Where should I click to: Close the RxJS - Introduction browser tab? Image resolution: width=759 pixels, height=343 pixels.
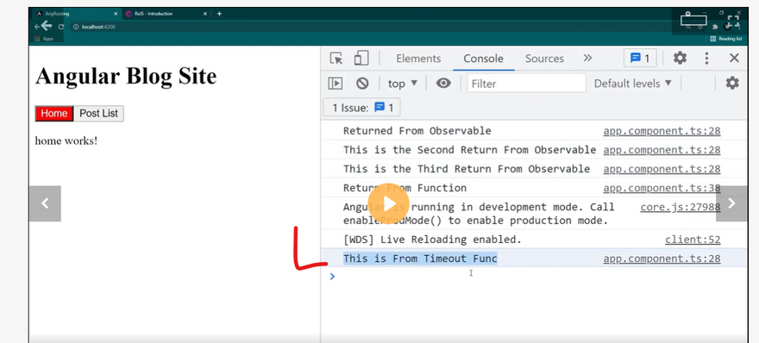coord(205,14)
